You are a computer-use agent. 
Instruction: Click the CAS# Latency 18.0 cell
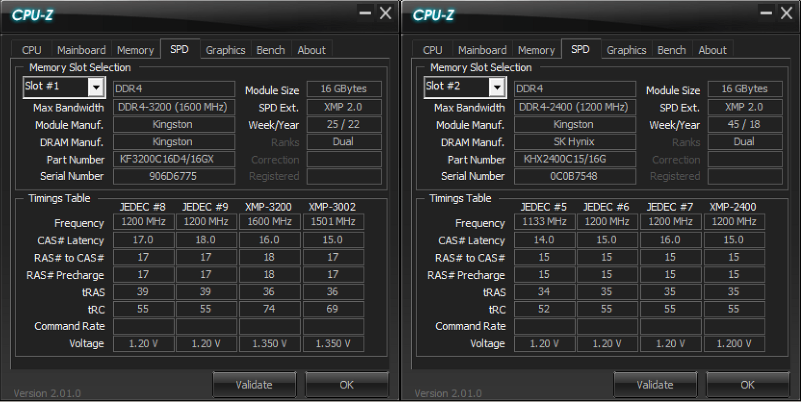206,240
